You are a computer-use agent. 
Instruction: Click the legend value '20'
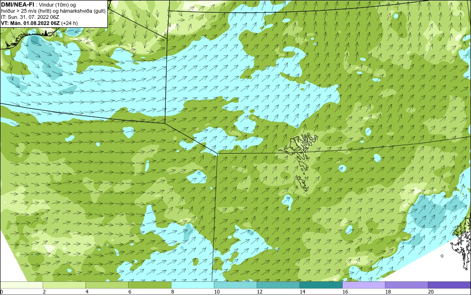click(x=431, y=292)
